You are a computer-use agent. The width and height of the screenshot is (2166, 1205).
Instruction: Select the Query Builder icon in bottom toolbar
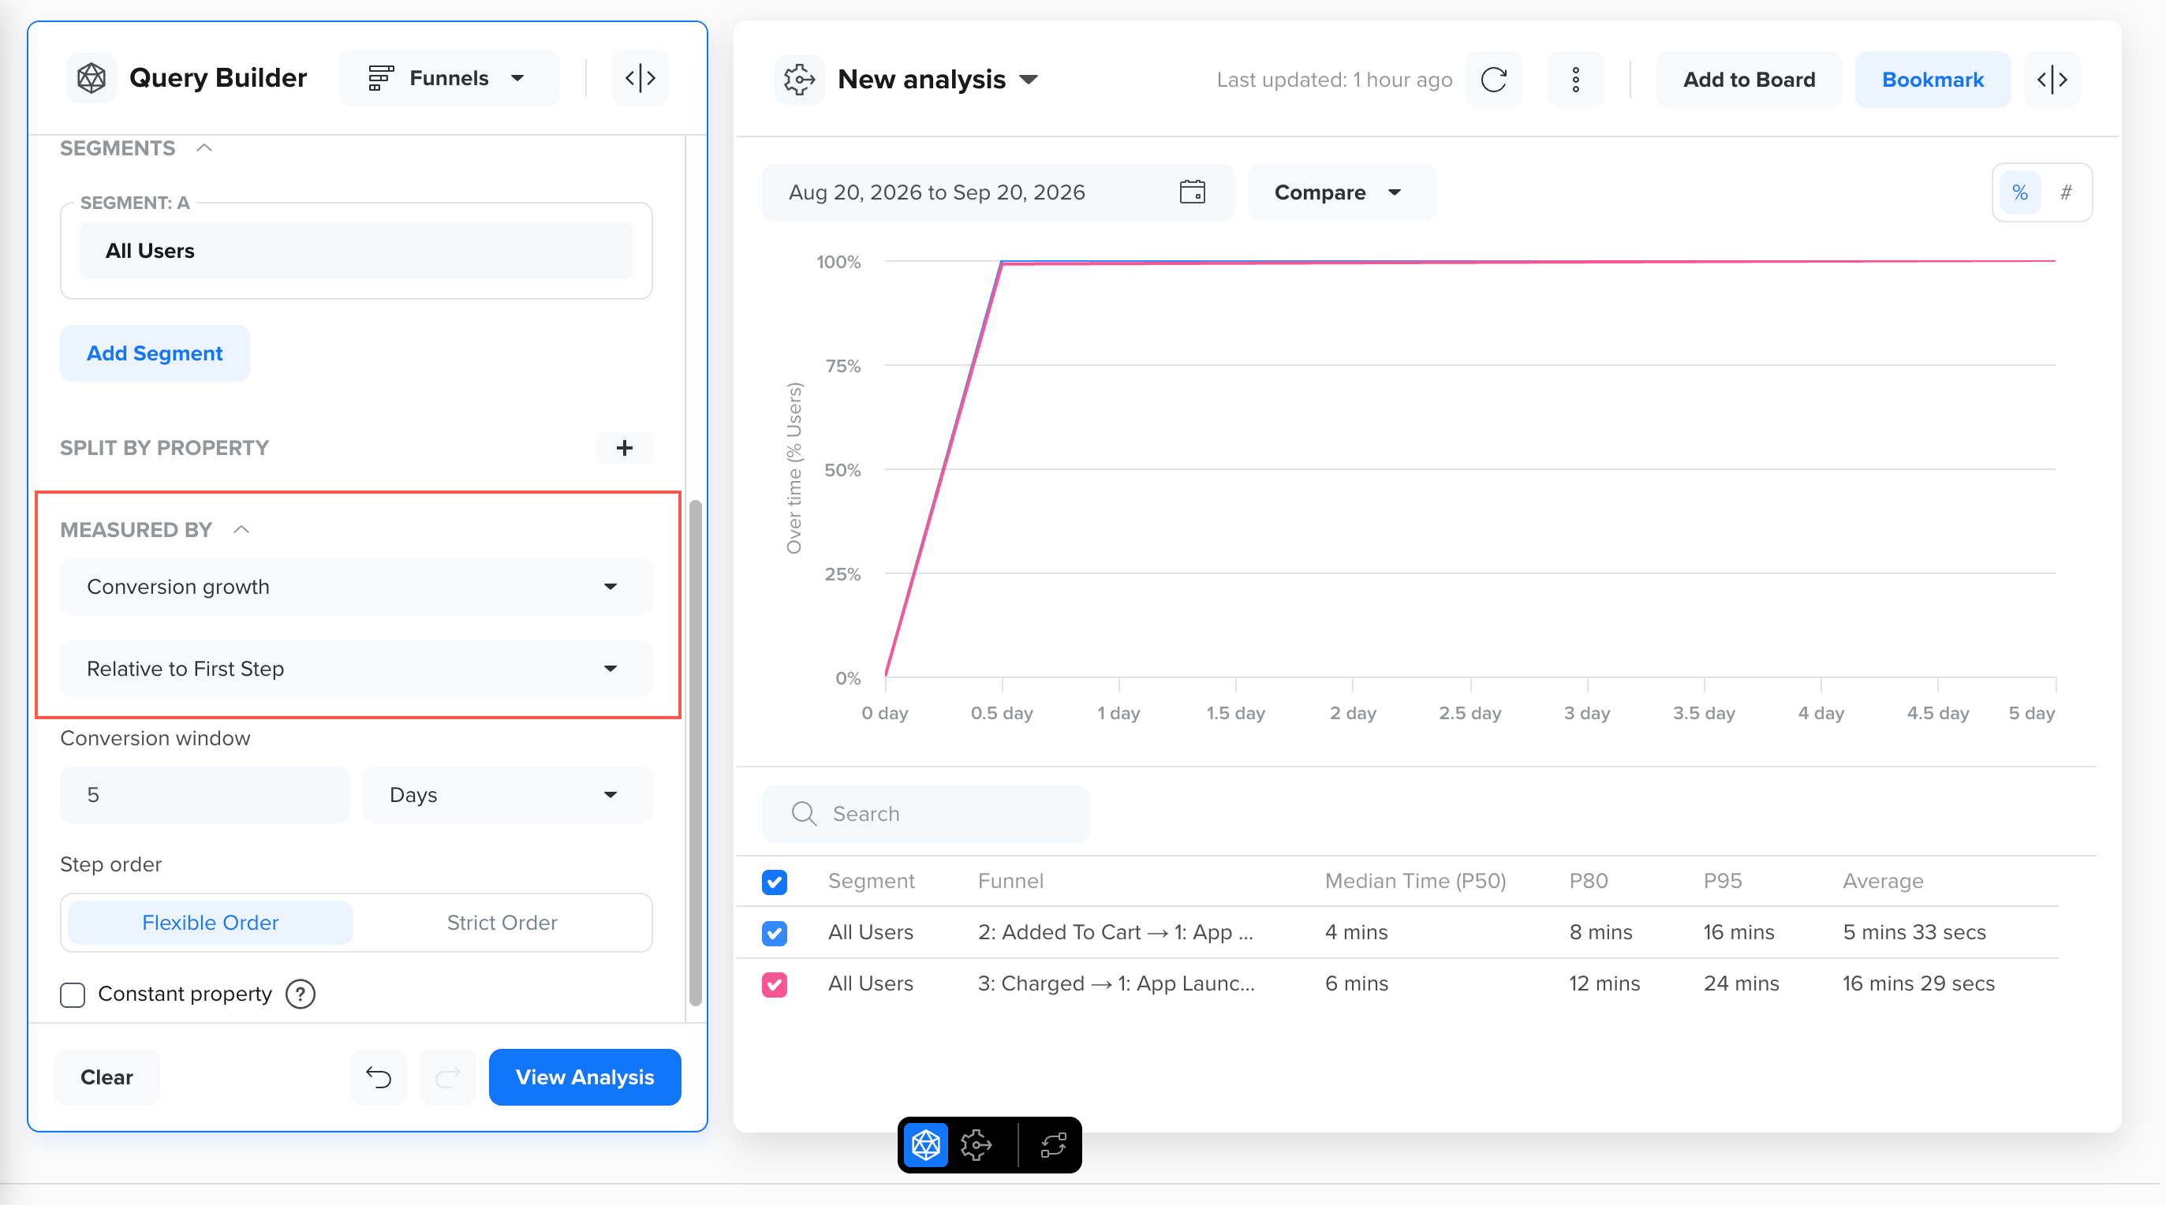[x=926, y=1145]
